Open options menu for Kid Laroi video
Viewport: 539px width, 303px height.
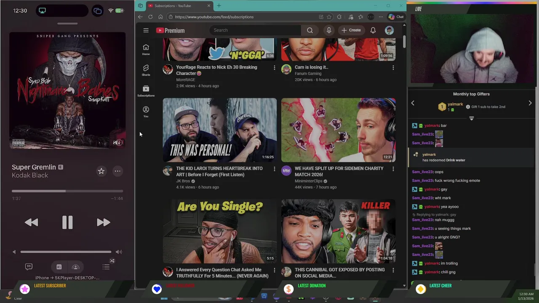pos(274,169)
